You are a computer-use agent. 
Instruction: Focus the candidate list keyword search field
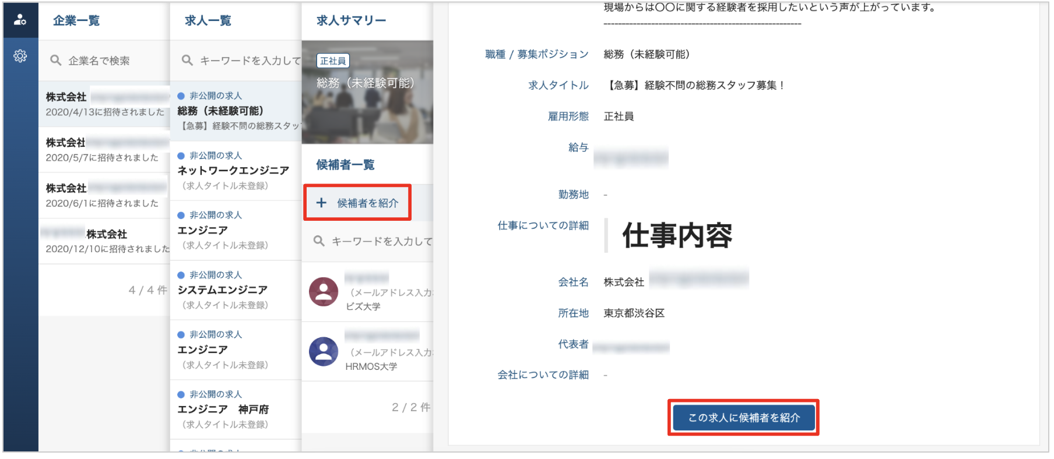[x=367, y=241]
